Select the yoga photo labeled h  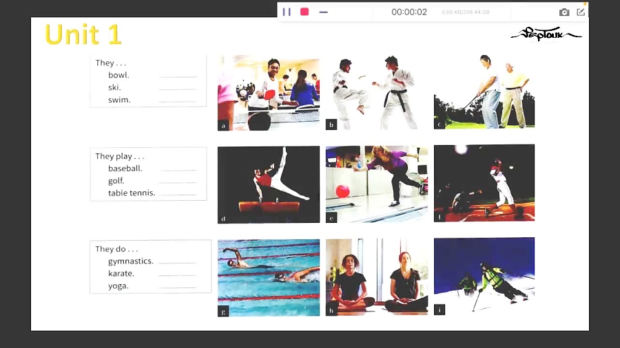pyautogui.click(x=377, y=277)
